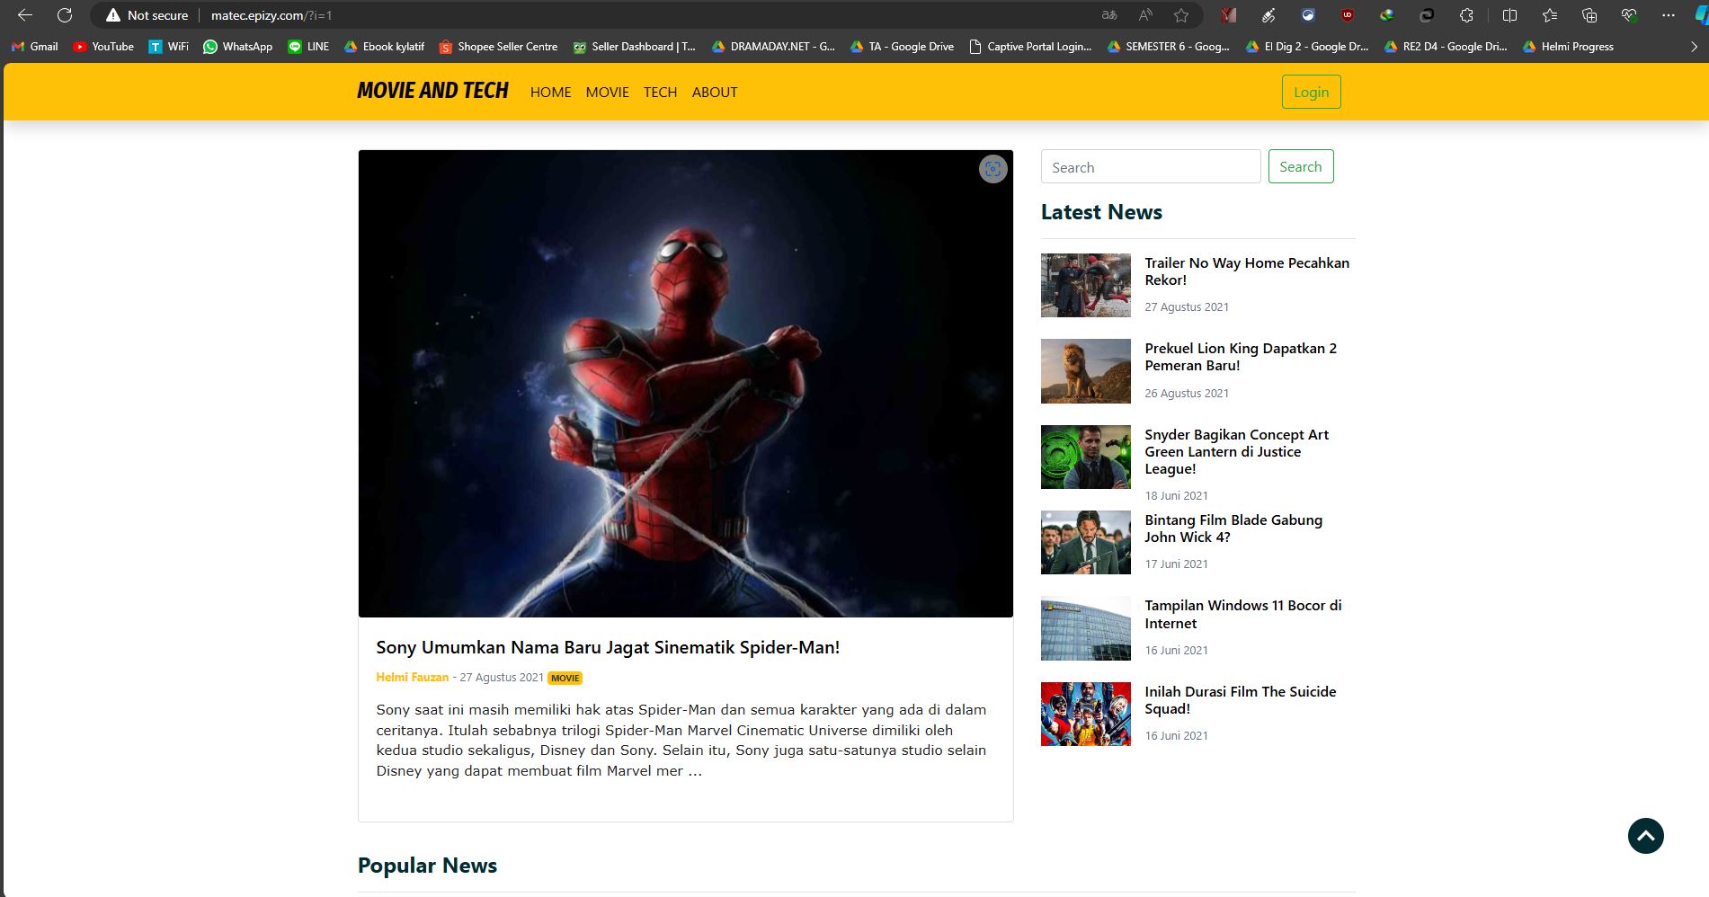Click the scroll-to-top arrow button
The height and width of the screenshot is (897, 1709).
pos(1645,836)
